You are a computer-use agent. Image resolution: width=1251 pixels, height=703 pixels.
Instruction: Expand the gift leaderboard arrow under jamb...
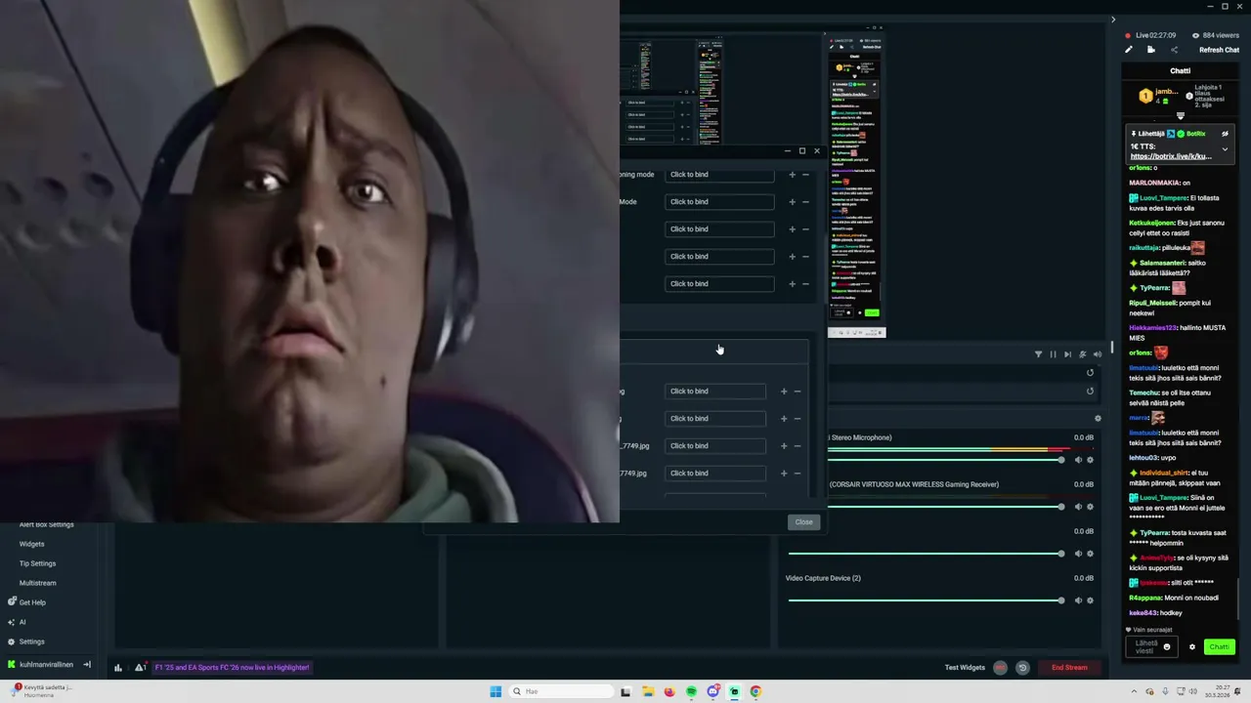coord(1180,116)
